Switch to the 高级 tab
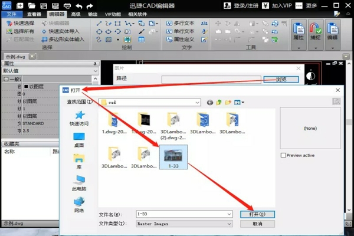Screen dimensions: 354x236 [76, 14]
